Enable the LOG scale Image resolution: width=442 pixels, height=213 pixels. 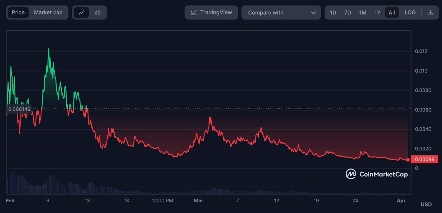(410, 12)
